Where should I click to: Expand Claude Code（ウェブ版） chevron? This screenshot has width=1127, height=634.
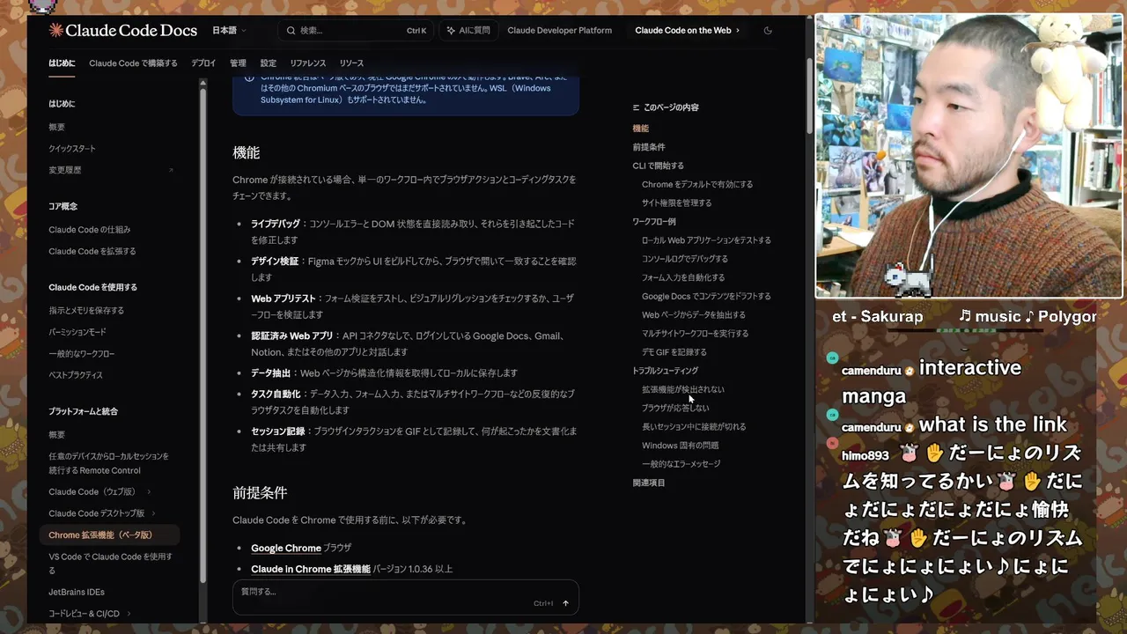(149, 492)
